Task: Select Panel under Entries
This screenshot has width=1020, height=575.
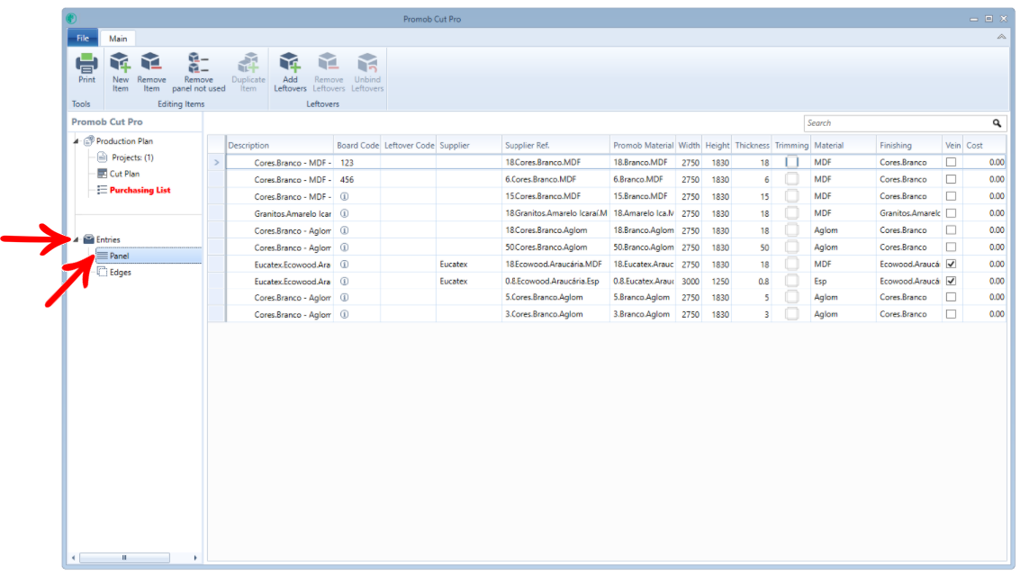Action: pos(119,256)
